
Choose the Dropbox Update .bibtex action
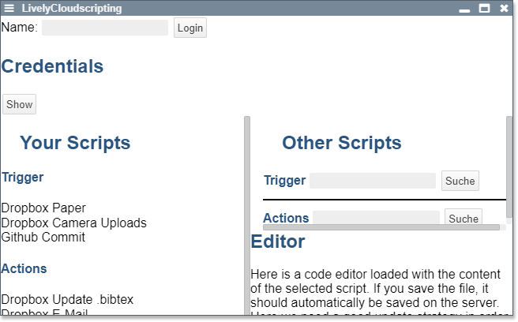pos(67,299)
